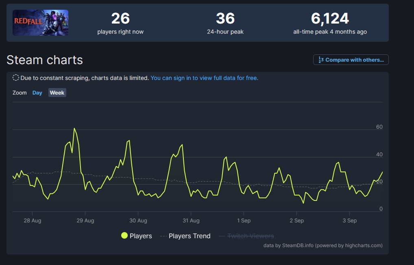Click the 1 Sep axis label
Image resolution: width=414 pixels, height=265 pixels.
point(244,220)
